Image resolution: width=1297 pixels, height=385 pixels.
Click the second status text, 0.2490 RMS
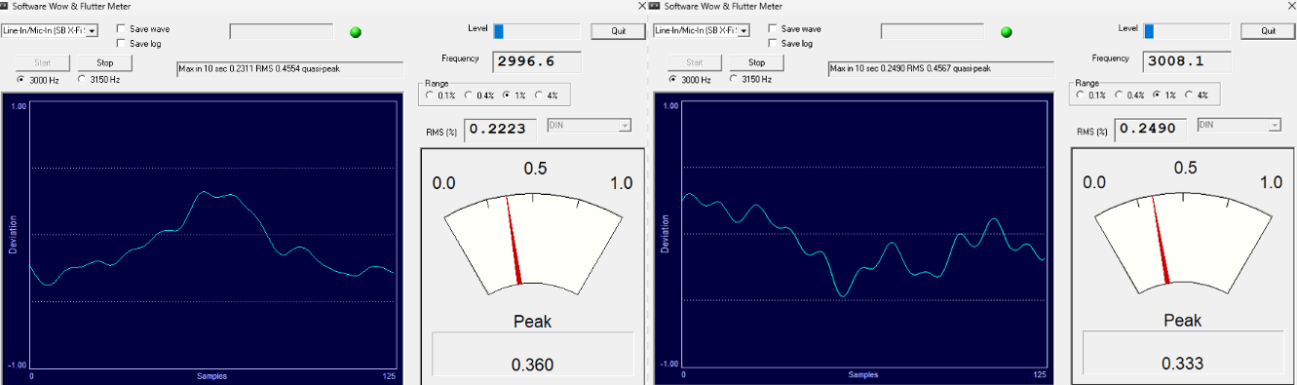click(x=940, y=69)
